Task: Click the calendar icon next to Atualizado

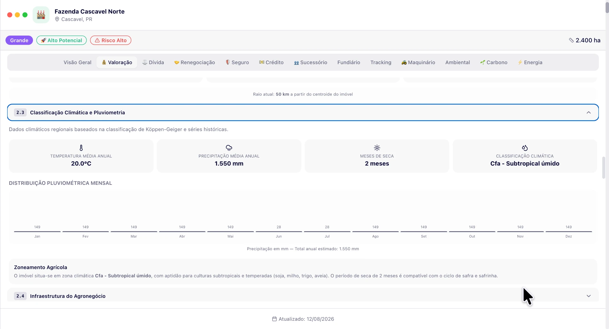Action: pyautogui.click(x=274, y=319)
